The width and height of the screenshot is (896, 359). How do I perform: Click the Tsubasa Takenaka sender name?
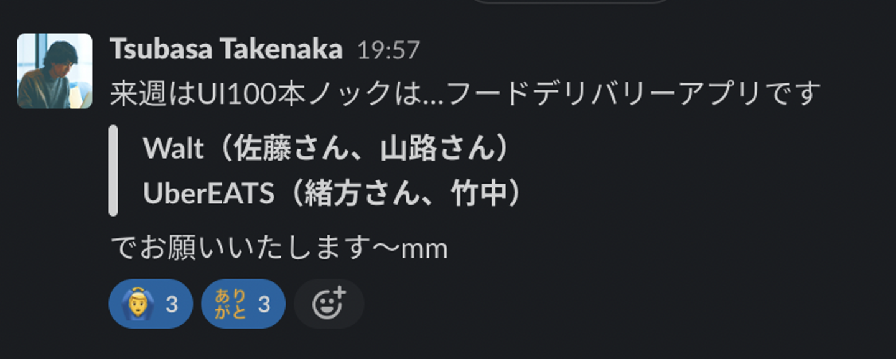click(226, 50)
